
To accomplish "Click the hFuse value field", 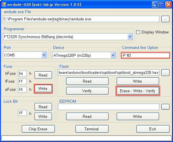I will [22, 74].
